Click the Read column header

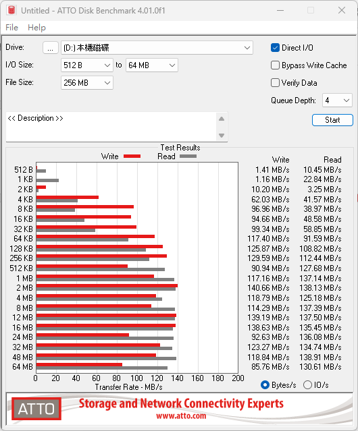tap(332, 160)
